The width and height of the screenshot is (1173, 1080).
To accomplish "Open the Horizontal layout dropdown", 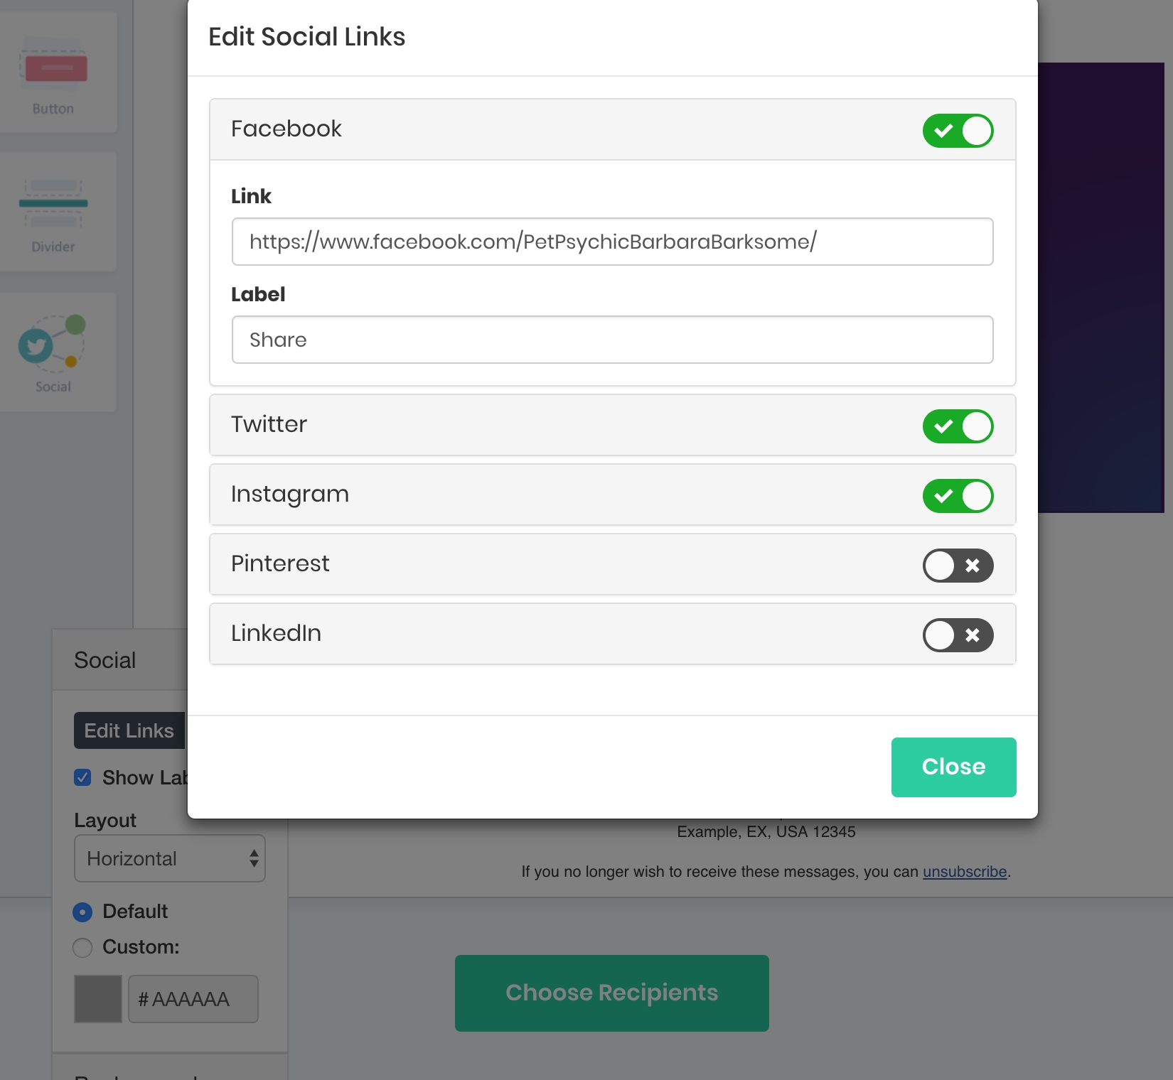I will (x=169, y=858).
